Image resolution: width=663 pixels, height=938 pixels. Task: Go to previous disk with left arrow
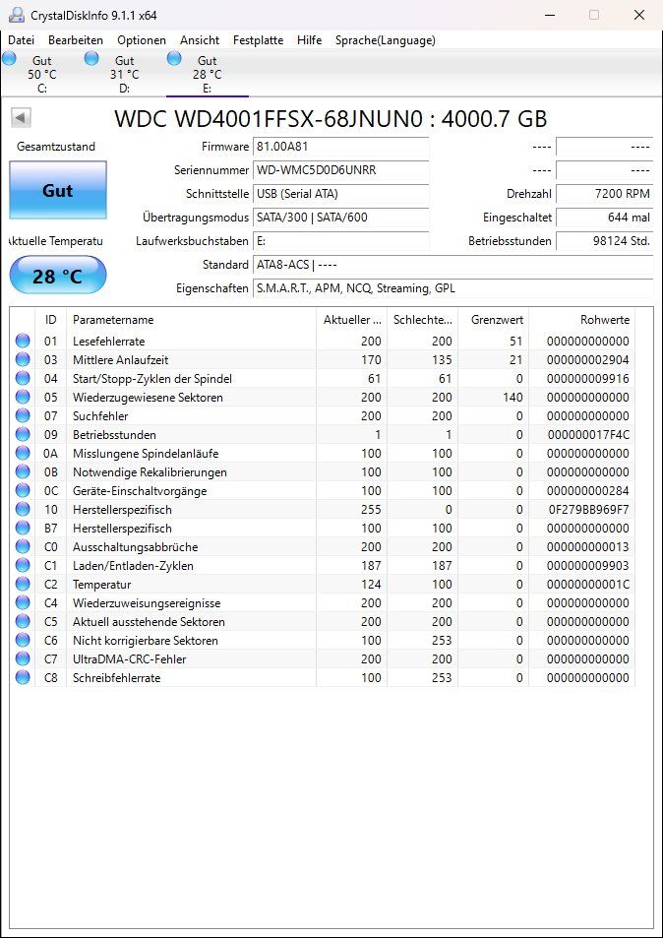[21, 118]
